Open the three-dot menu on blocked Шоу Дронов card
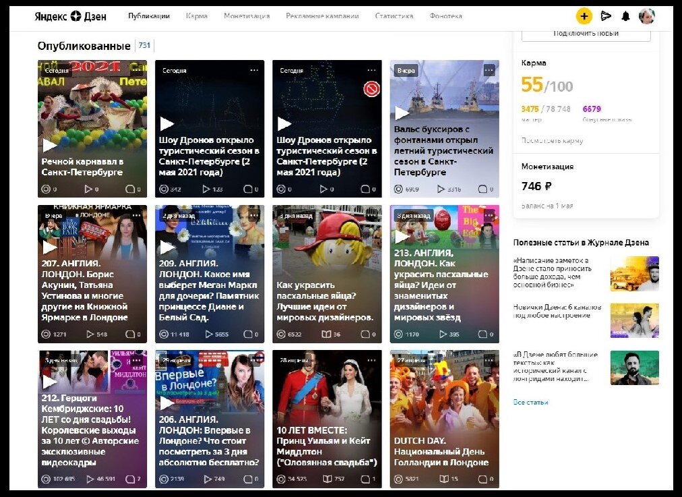Screen dimensions: 682x497 371,71
